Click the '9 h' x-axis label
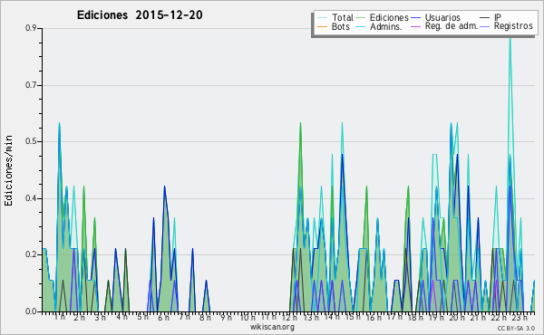 tap(226, 318)
